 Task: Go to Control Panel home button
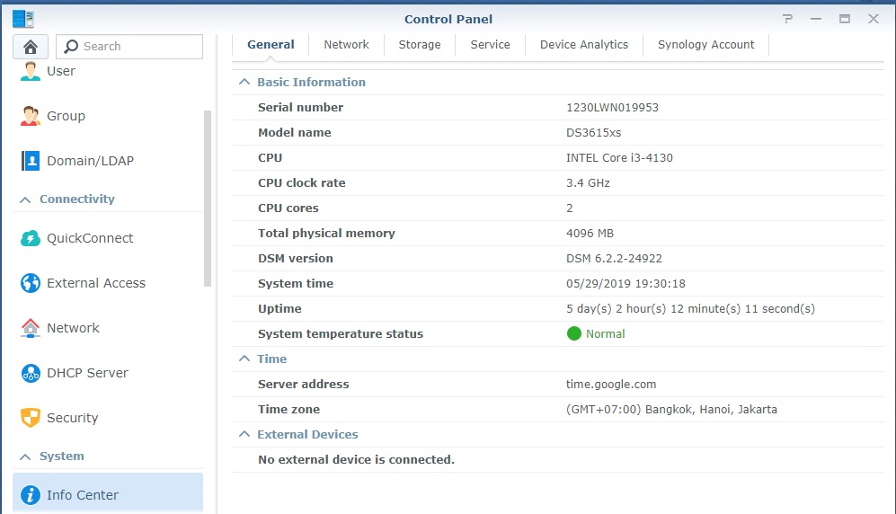31,46
